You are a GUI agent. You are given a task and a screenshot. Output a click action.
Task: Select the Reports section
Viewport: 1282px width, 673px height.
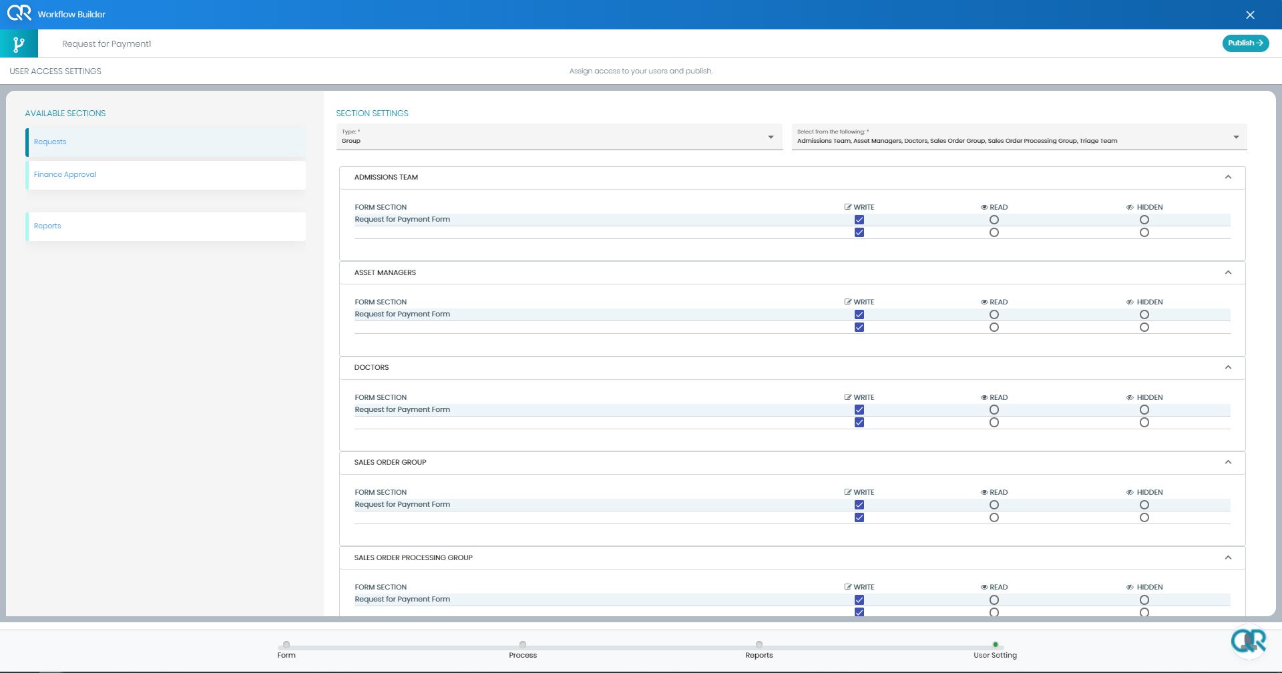(x=166, y=226)
